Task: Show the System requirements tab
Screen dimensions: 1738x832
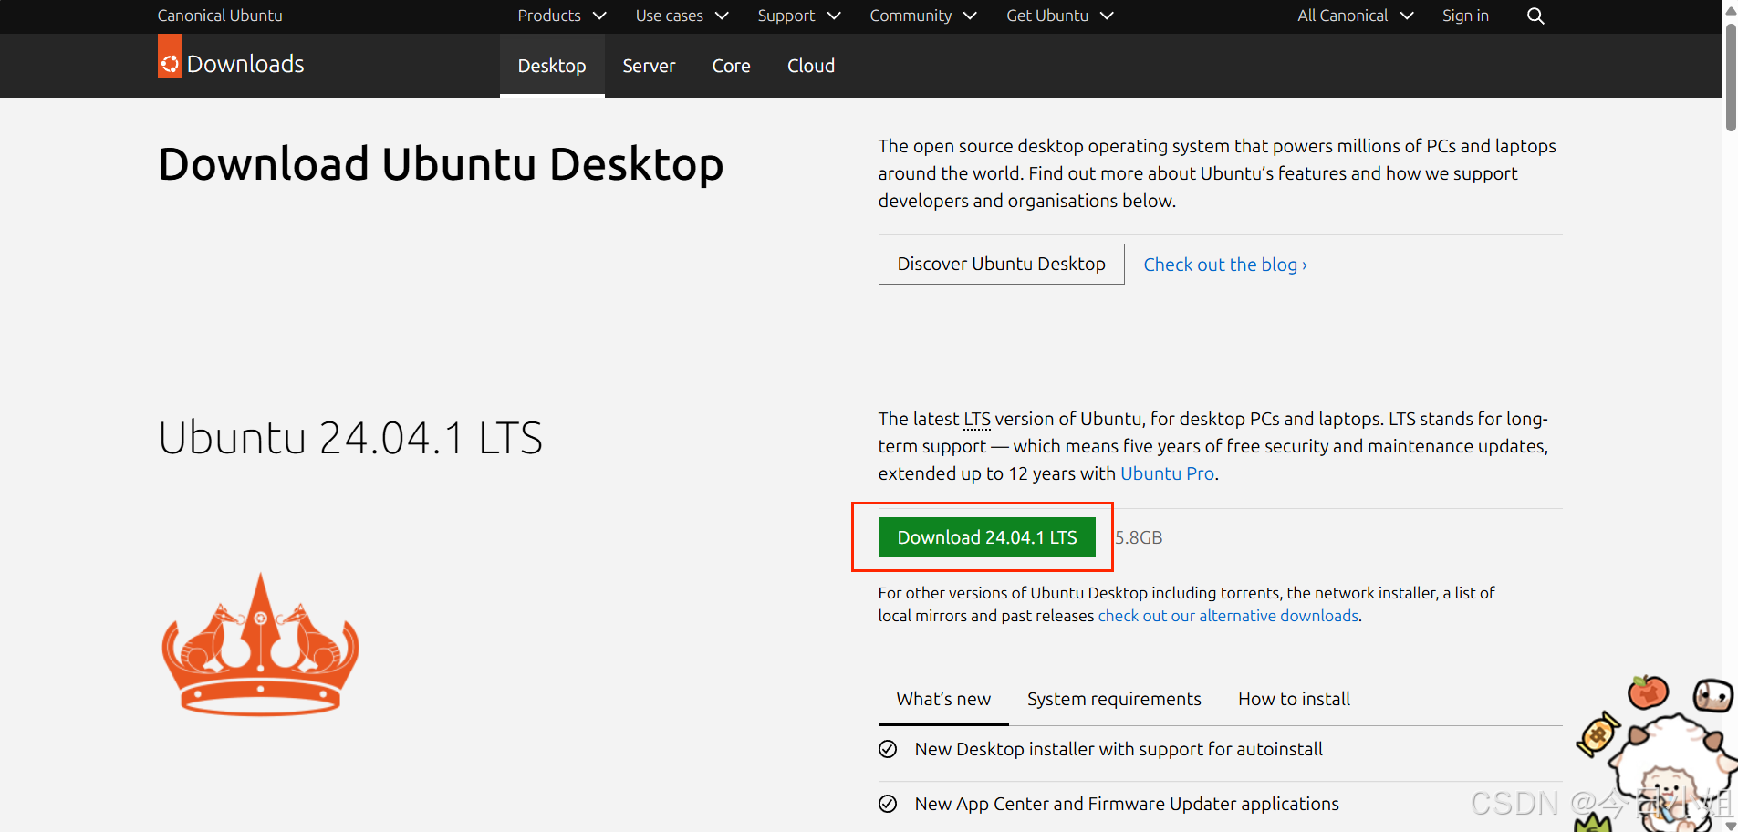Action: 1113,699
